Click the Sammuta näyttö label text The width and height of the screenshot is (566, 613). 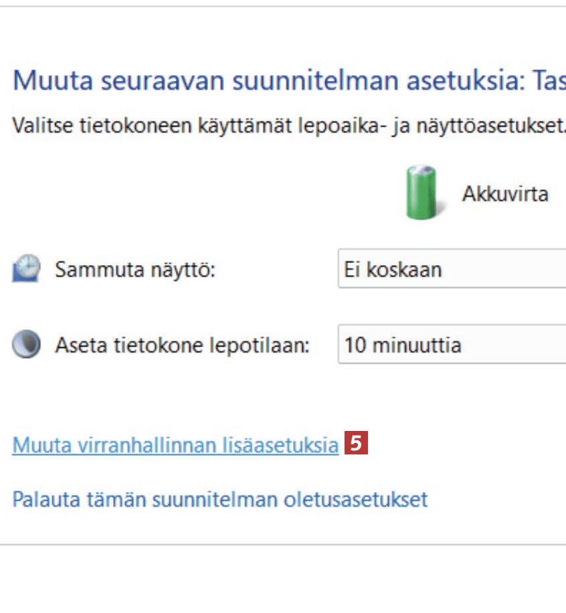[135, 270]
